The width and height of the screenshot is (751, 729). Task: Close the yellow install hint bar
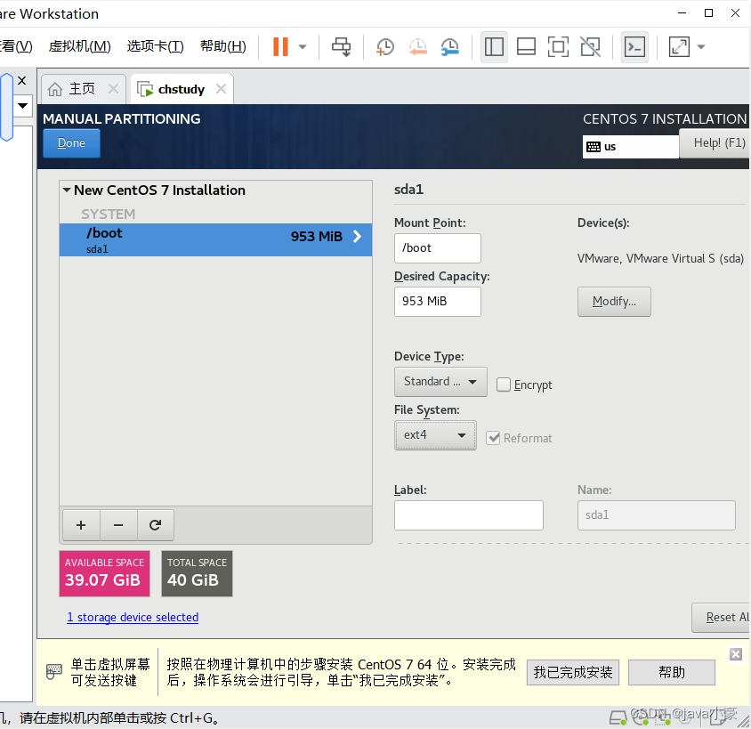coord(736,654)
